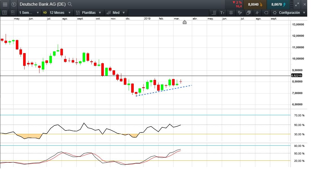The width and height of the screenshot is (325, 183).
Task: Click the 80,00 % stochastic level label
Action: (299, 146)
